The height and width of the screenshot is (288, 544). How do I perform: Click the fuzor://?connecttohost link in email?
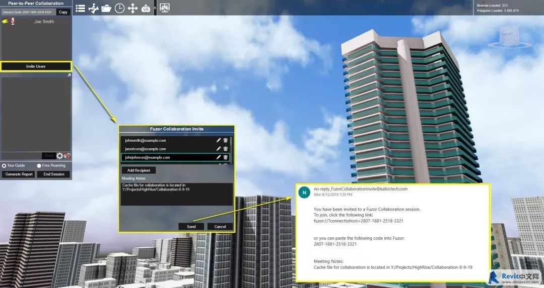point(359,221)
